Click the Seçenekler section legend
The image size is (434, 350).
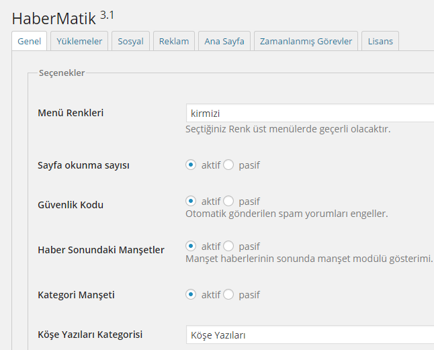(x=62, y=73)
